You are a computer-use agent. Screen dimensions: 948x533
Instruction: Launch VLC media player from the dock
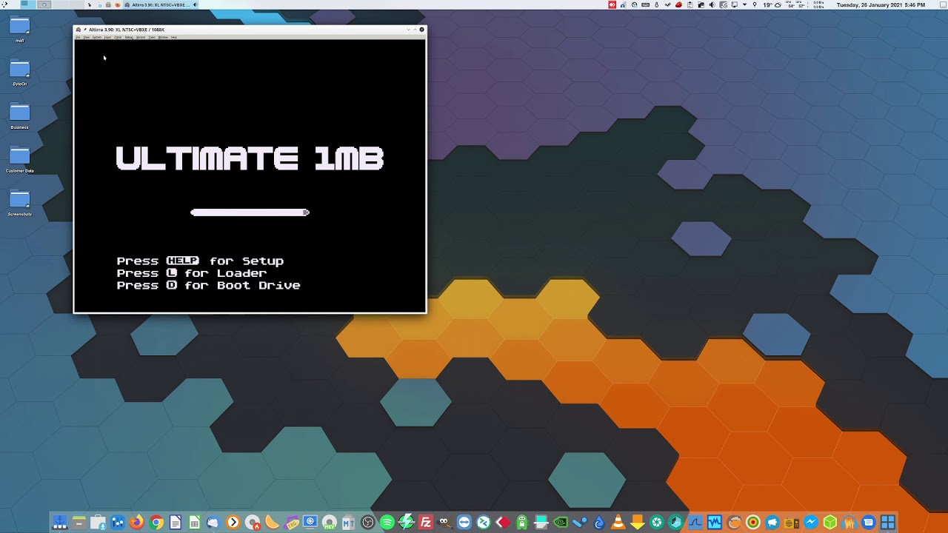(618, 523)
